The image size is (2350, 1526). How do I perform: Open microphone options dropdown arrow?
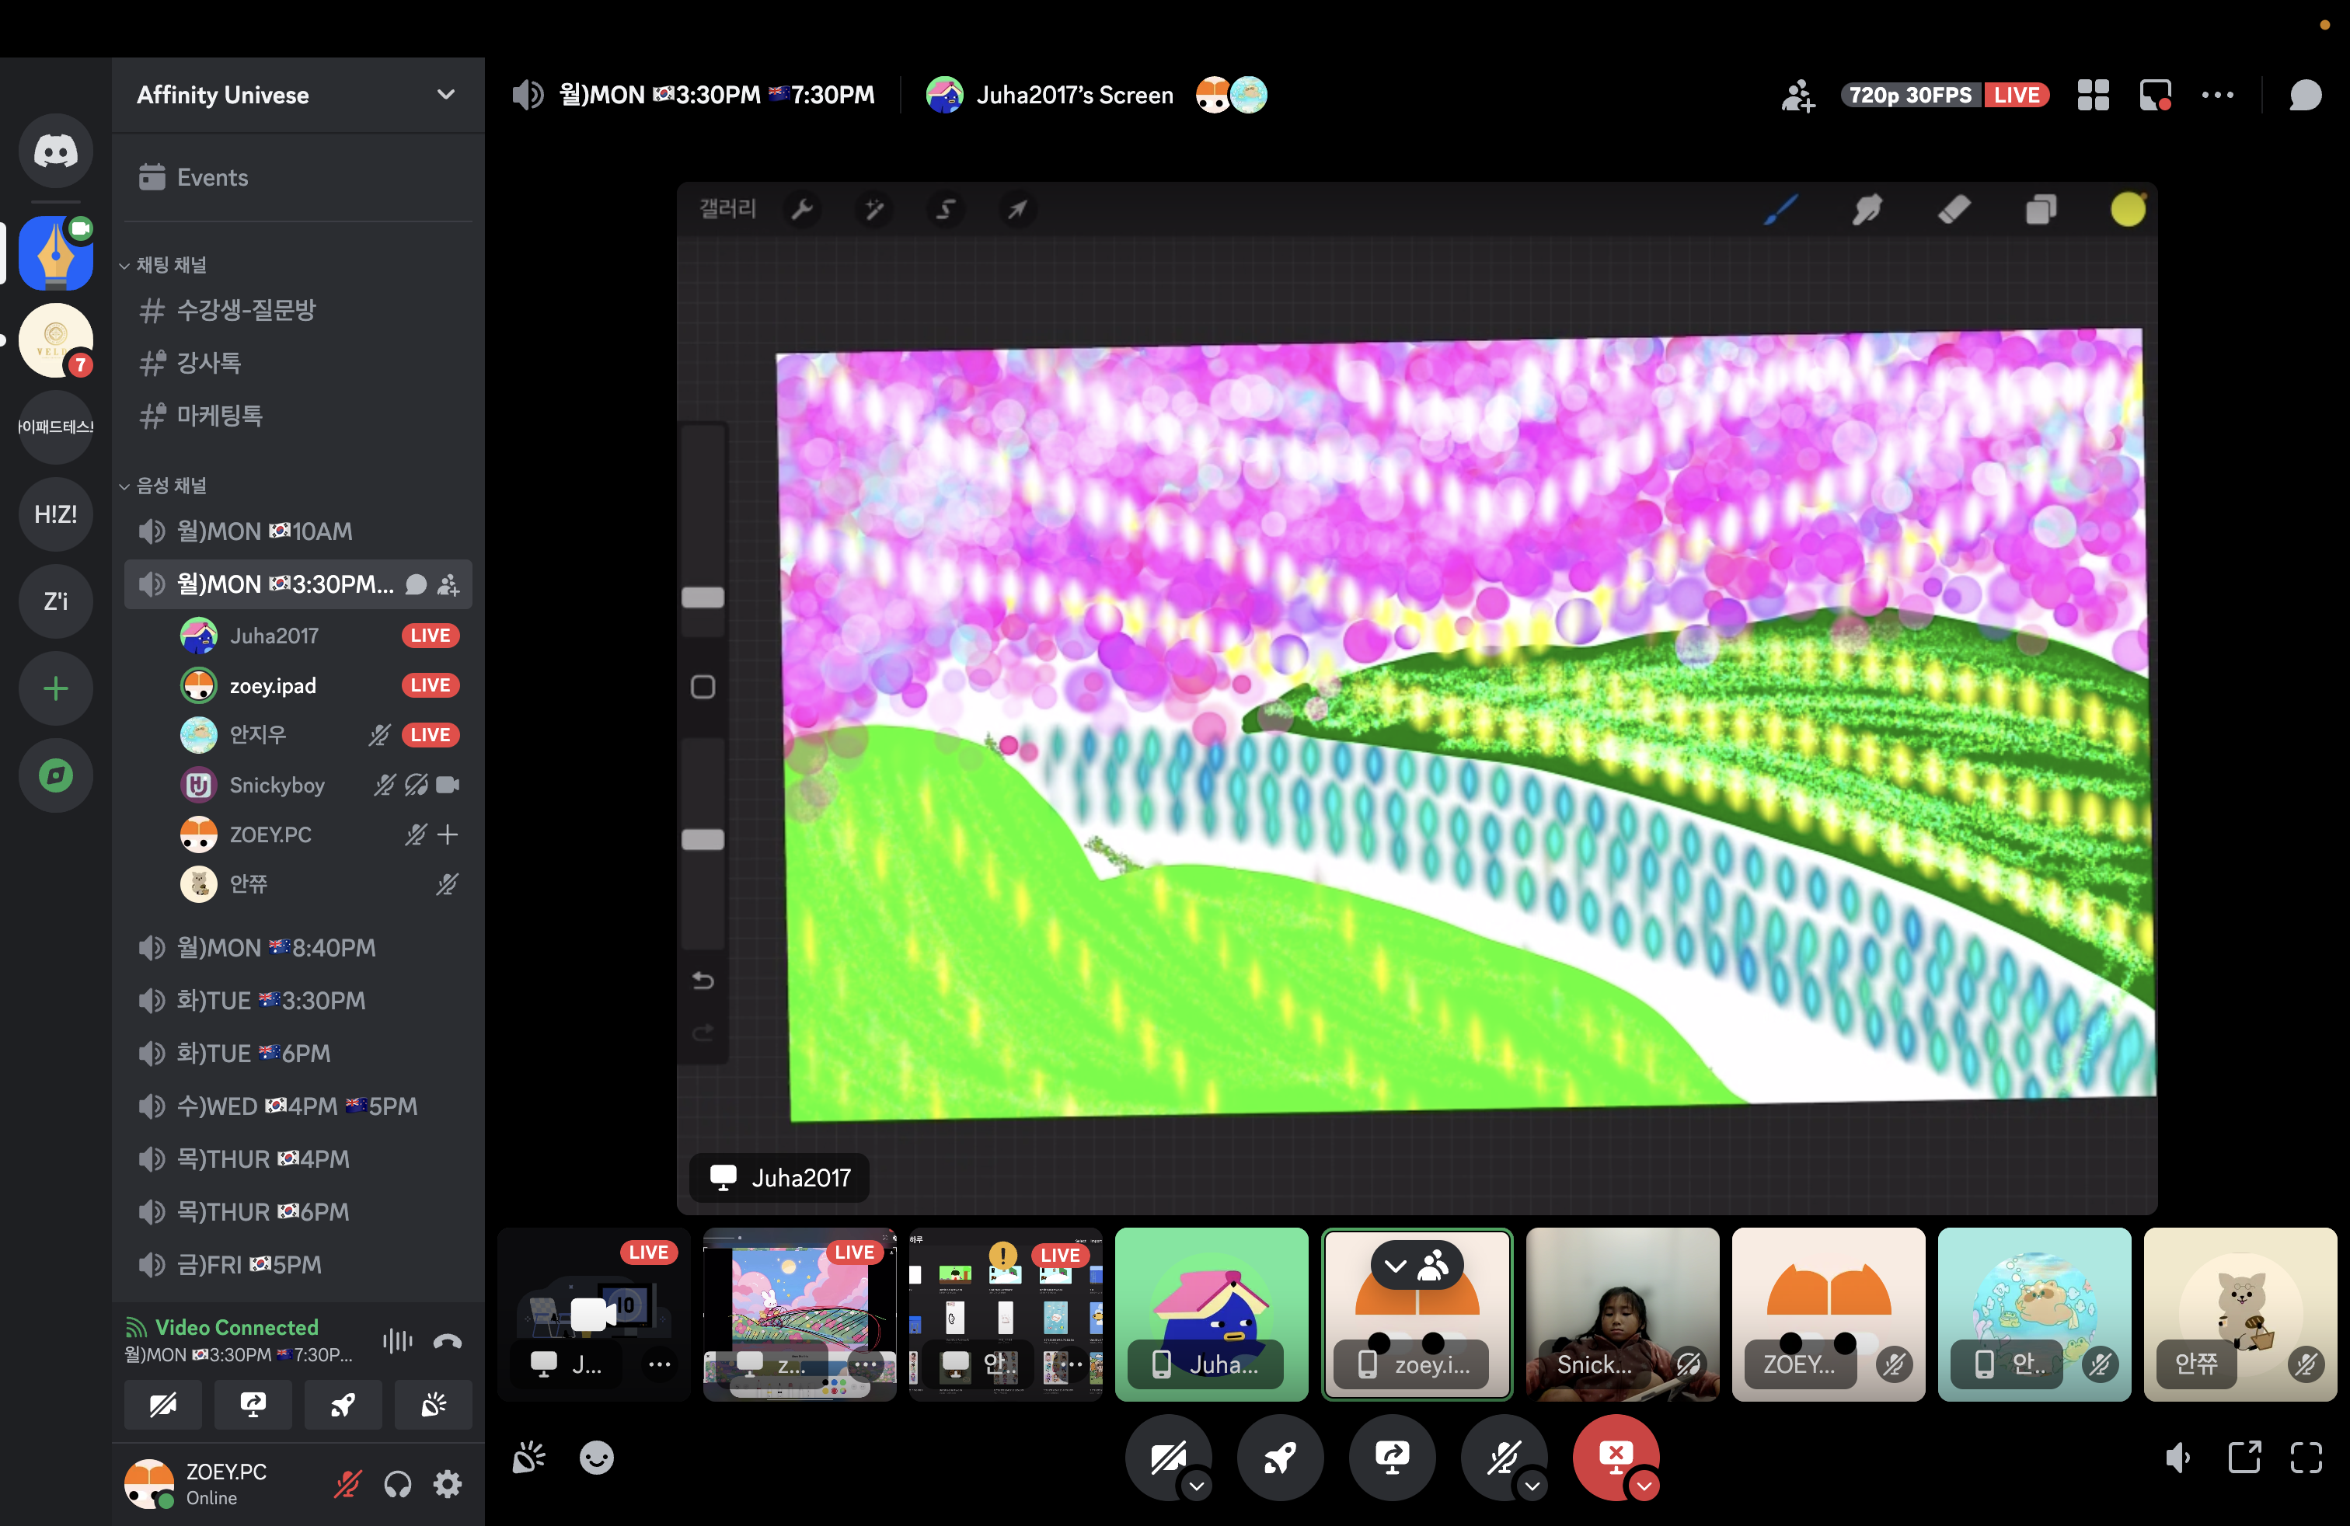[1532, 1485]
